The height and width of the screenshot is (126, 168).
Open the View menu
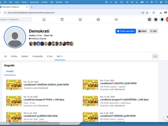(x=17, y=2)
